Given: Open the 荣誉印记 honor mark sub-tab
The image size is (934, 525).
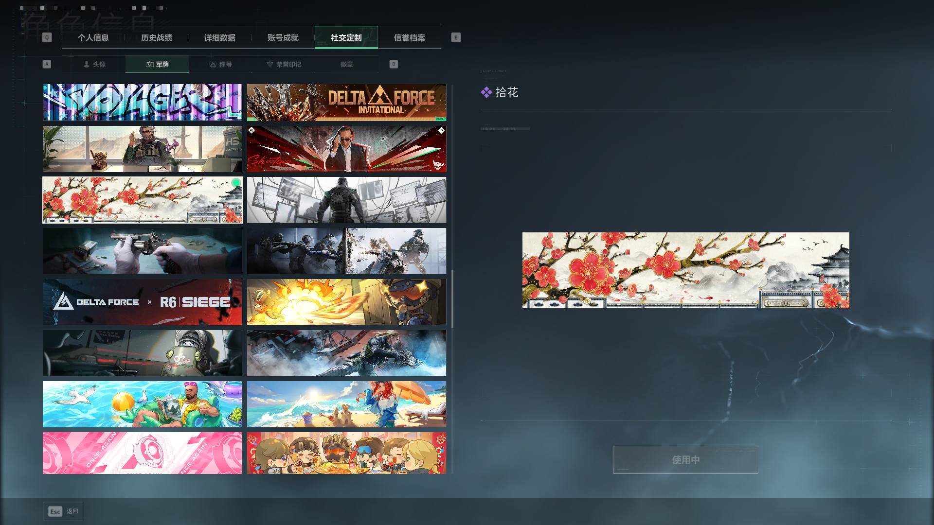Looking at the screenshot, I should [x=284, y=64].
